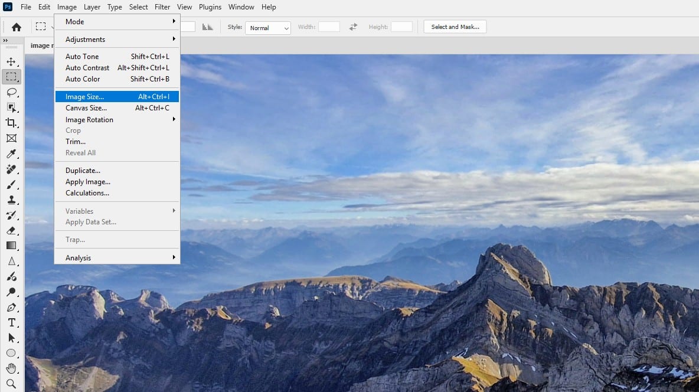Choose the Brush tool
699x392 pixels.
(x=11, y=185)
